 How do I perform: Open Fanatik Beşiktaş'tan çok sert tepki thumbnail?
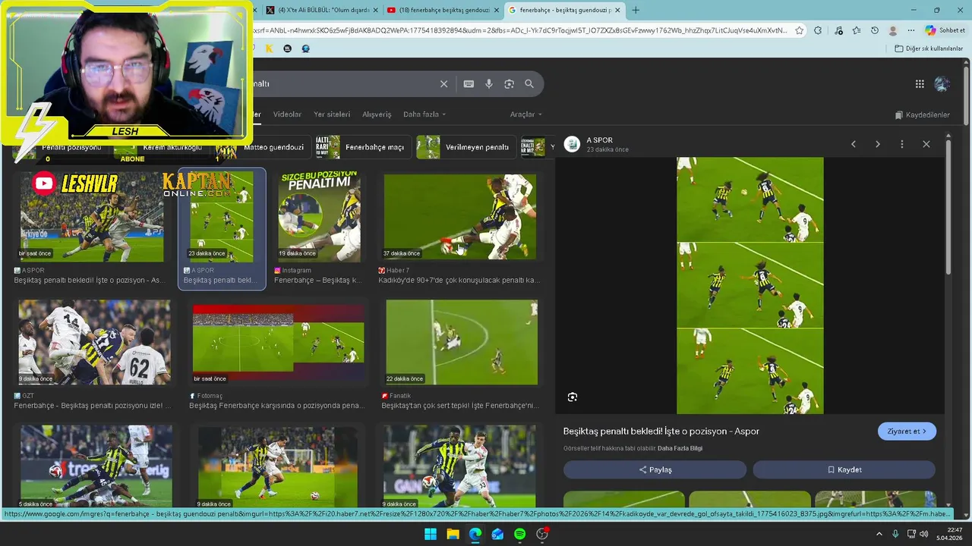pos(462,342)
